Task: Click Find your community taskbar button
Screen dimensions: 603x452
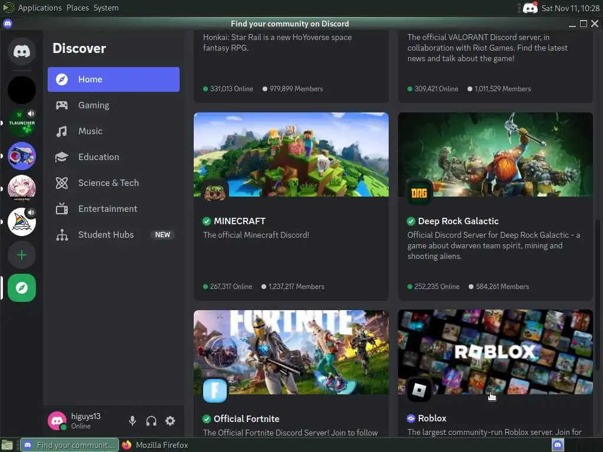Action: [x=69, y=445]
